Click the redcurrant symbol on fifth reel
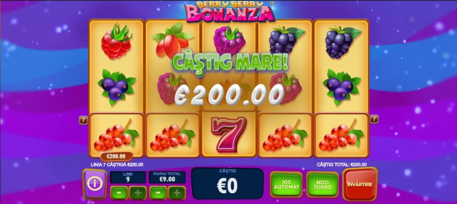This screenshot has height=204, width=457. click(341, 135)
